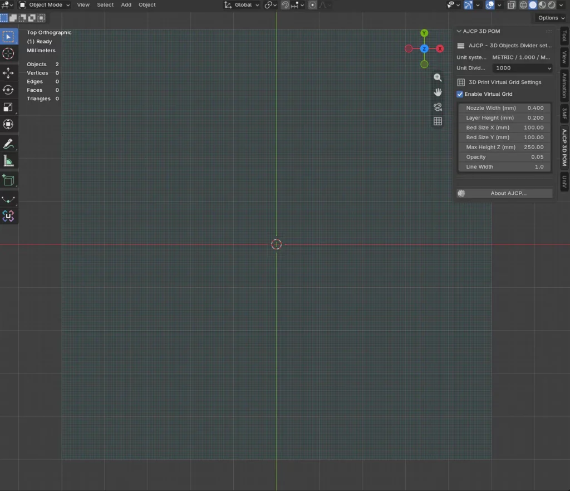Set selection mode to Invert icon

[32, 18]
